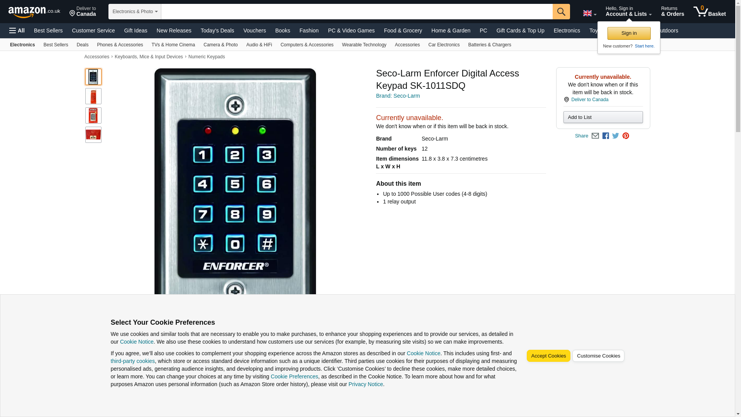The height and width of the screenshot is (417, 741).
Task: Open the basket cart icon
Action: [709, 12]
